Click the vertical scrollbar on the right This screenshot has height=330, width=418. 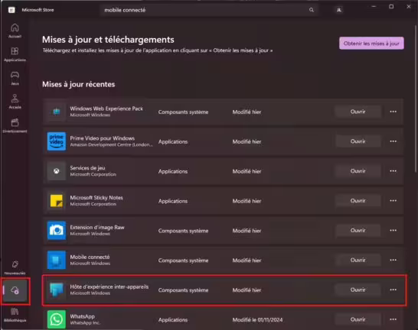tap(416, 99)
